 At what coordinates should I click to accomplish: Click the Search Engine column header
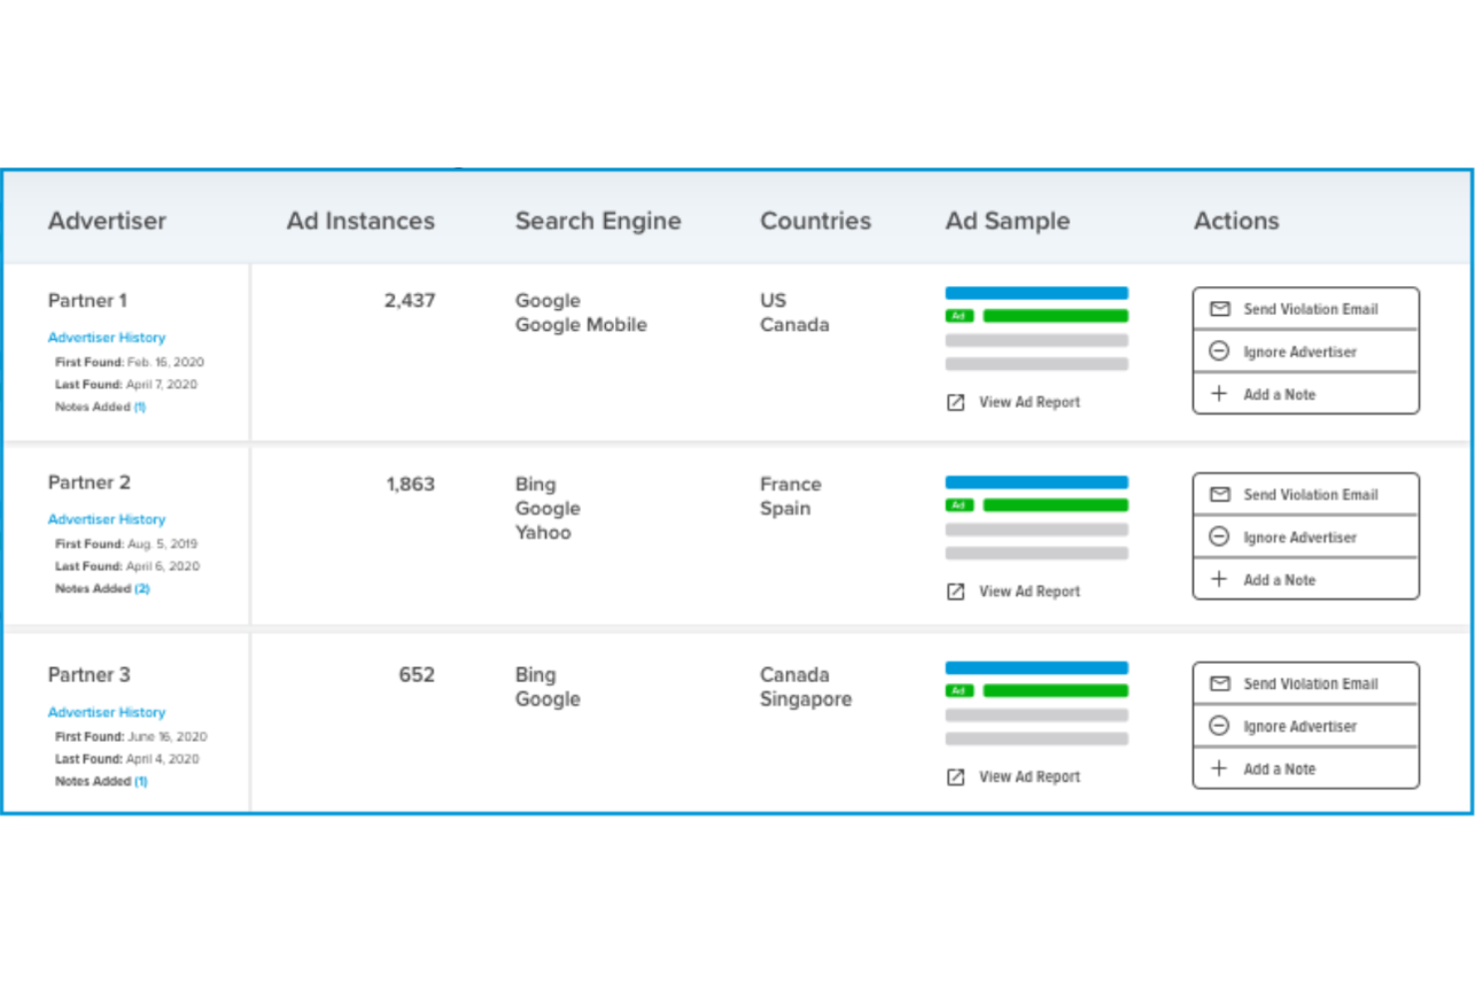pos(597,220)
